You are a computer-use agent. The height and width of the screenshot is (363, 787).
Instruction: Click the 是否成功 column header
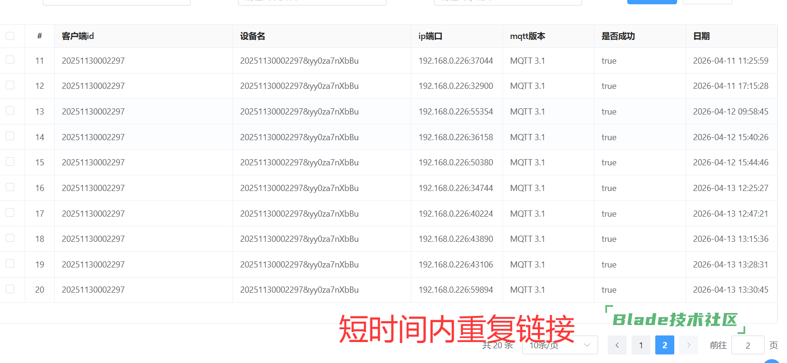pos(618,36)
